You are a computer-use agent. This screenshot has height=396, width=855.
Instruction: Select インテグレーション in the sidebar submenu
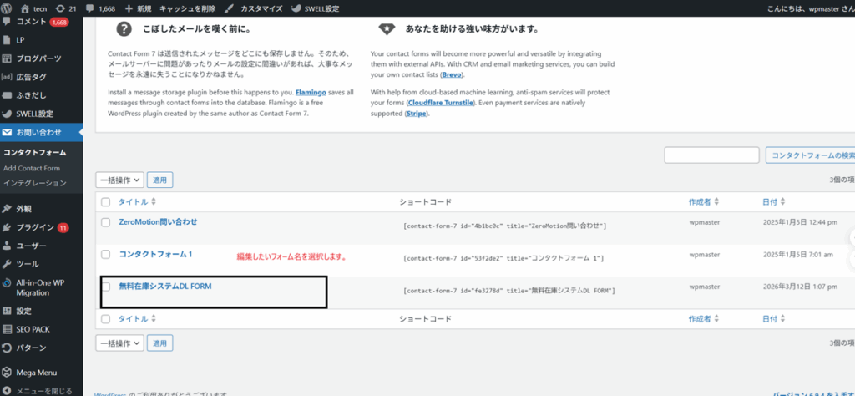[34, 182]
